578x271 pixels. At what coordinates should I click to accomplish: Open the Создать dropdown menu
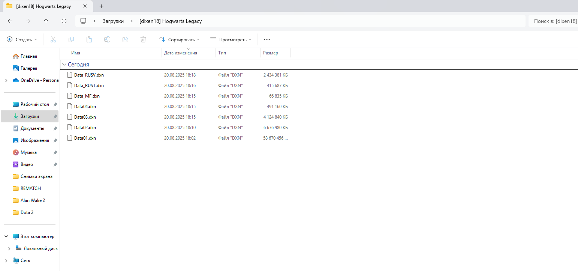coord(22,39)
